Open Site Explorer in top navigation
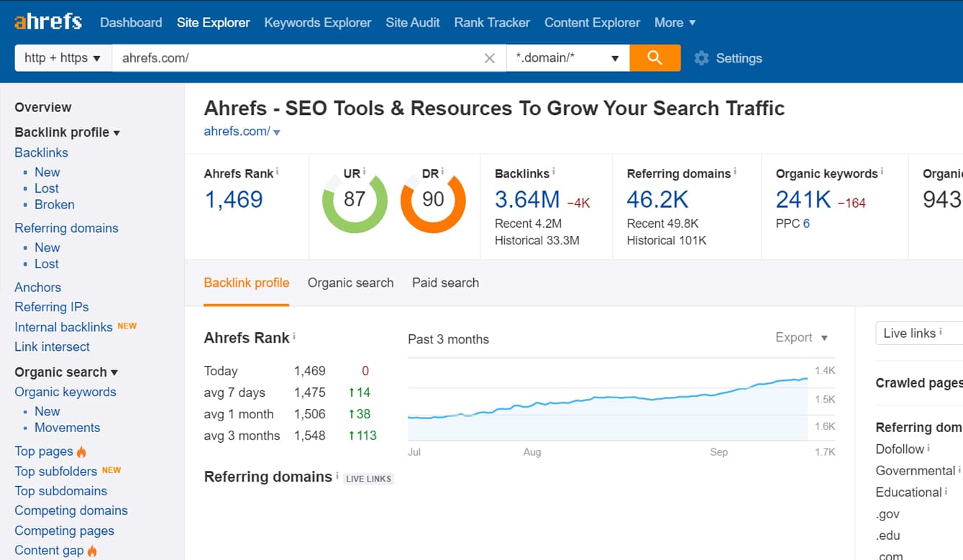Viewport: 963px width, 560px height. (214, 22)
